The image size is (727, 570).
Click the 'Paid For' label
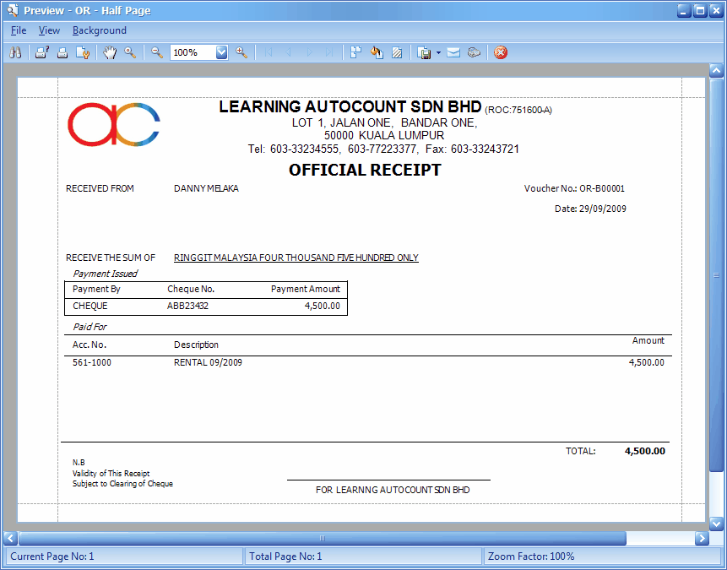click(x=90, y=327)
